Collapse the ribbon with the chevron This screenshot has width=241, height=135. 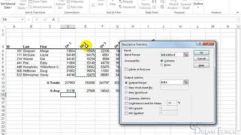click(238, 12)
